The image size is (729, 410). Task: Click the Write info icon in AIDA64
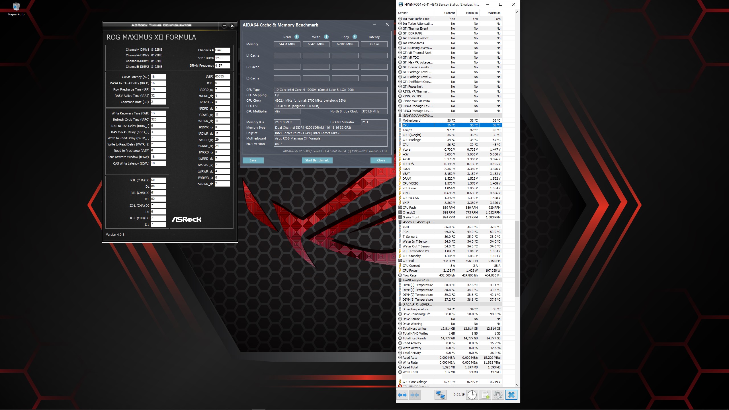(x=326, y=37)
